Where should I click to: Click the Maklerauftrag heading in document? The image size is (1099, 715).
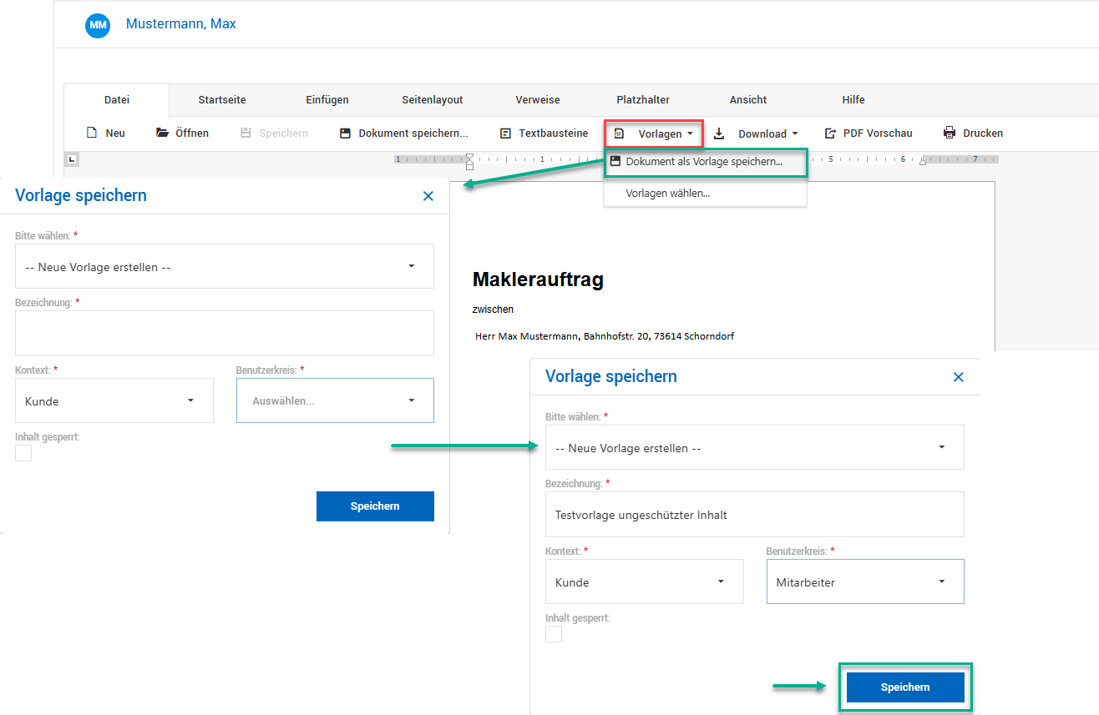tap(538, 280)
